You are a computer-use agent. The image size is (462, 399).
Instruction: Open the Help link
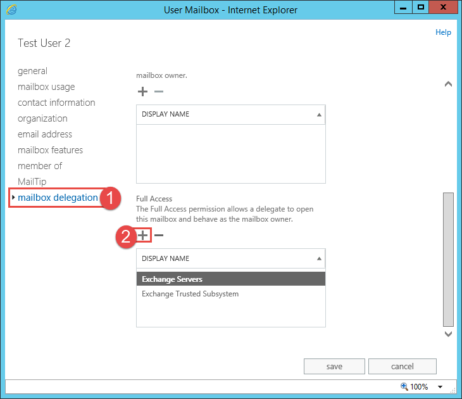pyautogui.click(x=443, y=32)
